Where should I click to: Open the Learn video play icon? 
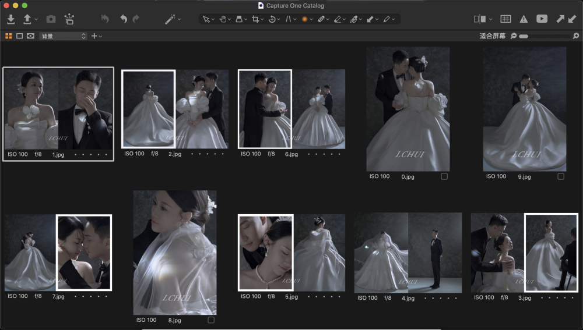coord(542,19)
